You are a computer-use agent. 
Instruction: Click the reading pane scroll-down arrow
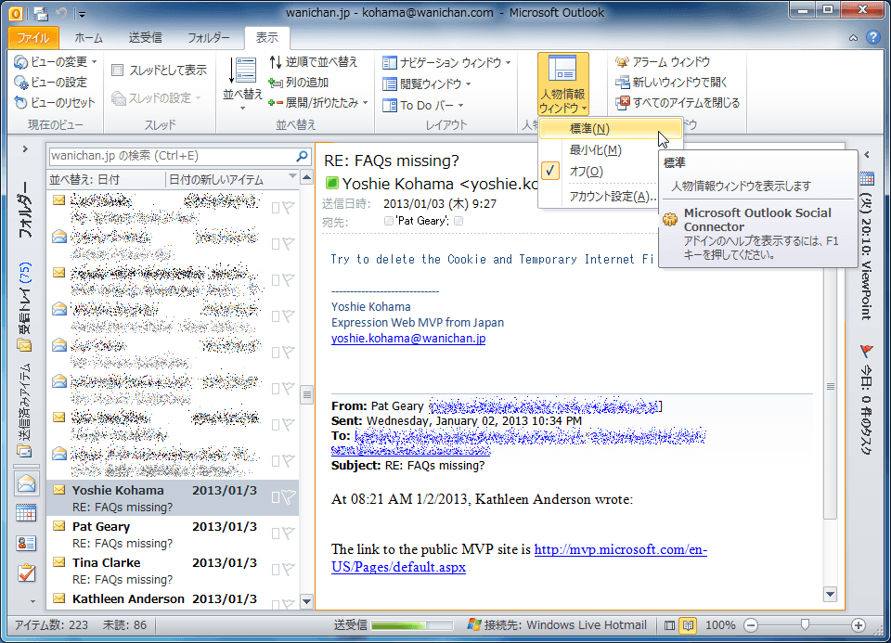tap(830, 594)
